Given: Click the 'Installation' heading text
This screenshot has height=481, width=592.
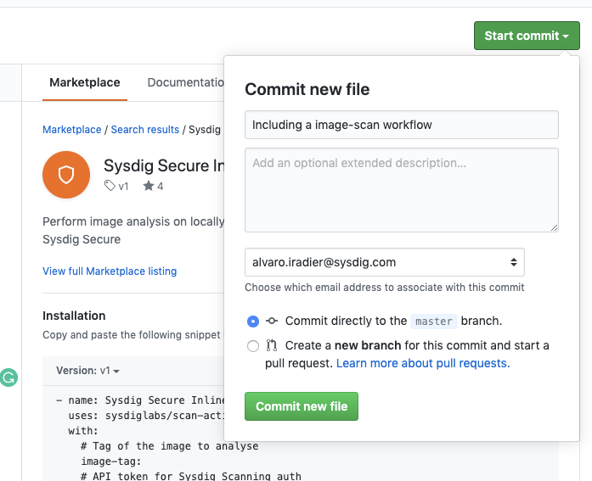Looking at the screenshot, I should pos(74,316).
